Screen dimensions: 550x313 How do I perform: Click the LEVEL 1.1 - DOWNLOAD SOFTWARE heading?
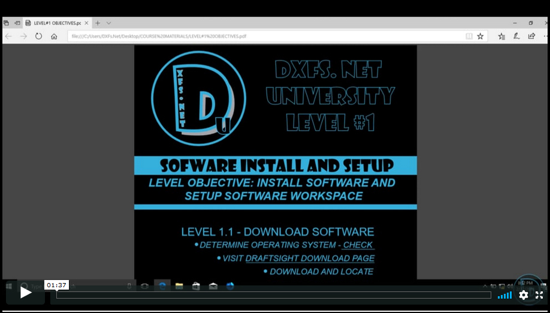[x=277, y=232]
